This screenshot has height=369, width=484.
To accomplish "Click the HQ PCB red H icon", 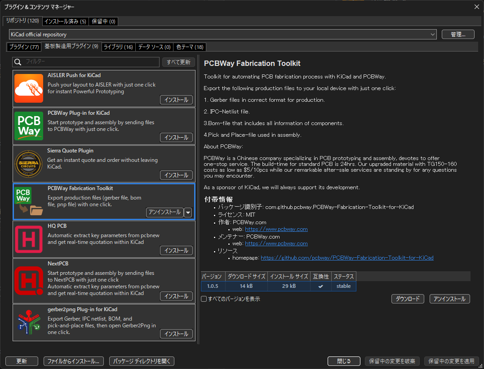I will (29, 239).
